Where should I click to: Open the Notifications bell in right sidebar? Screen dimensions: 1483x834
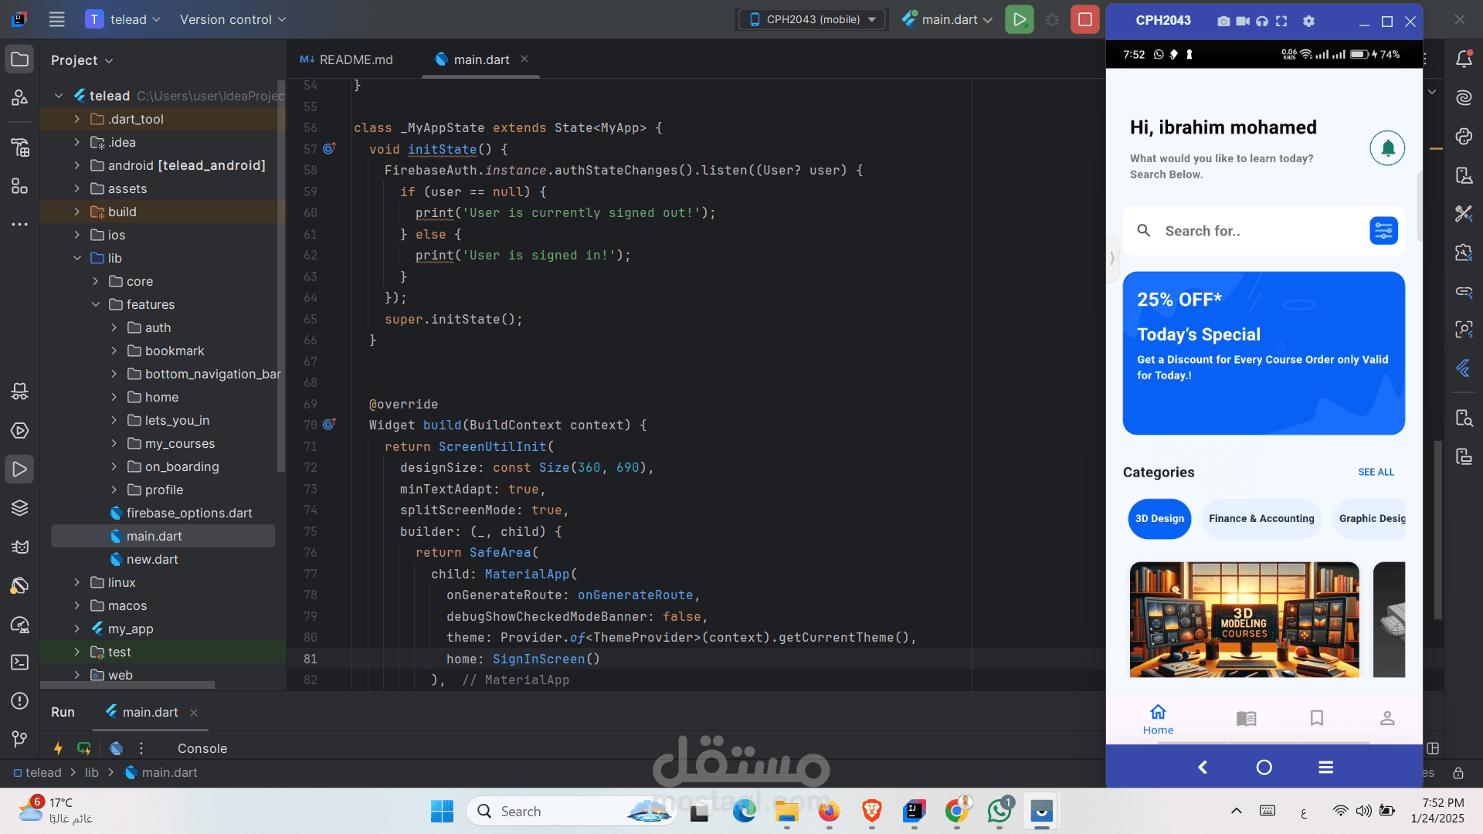pos(1464,59)
